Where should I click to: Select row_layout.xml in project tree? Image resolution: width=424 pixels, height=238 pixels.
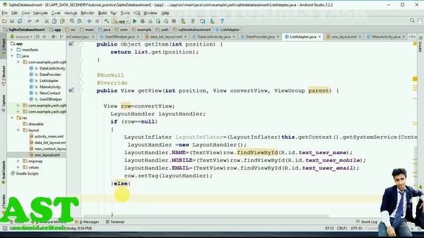pyautogui.click(x=44, y=155)
